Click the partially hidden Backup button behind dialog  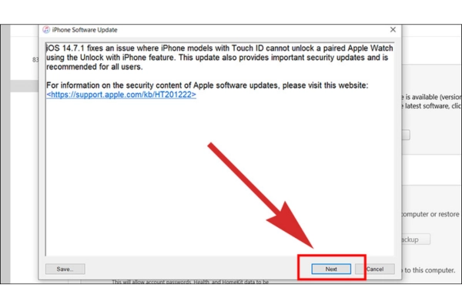click(x=416, y=239)
